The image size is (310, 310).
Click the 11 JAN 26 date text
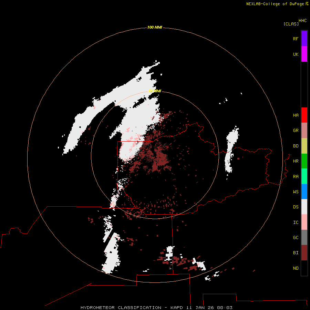point(200,308)
